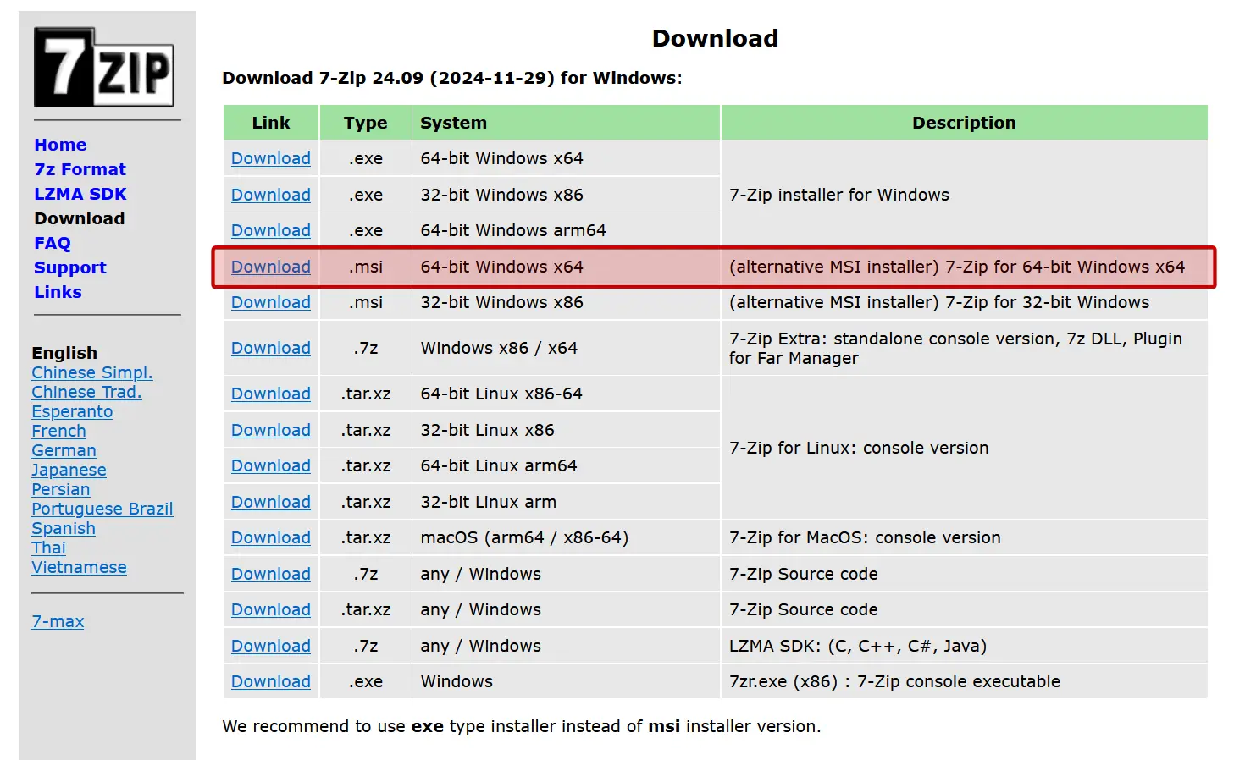The height and width of the screenshot is (760, 1234).
Task: Select the Download item in sidebar
Action: 80,218
